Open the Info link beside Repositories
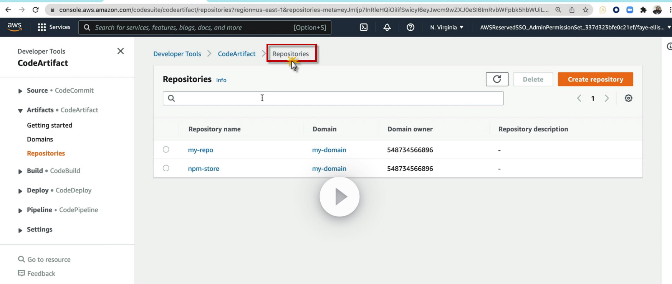 coord(221,80)
